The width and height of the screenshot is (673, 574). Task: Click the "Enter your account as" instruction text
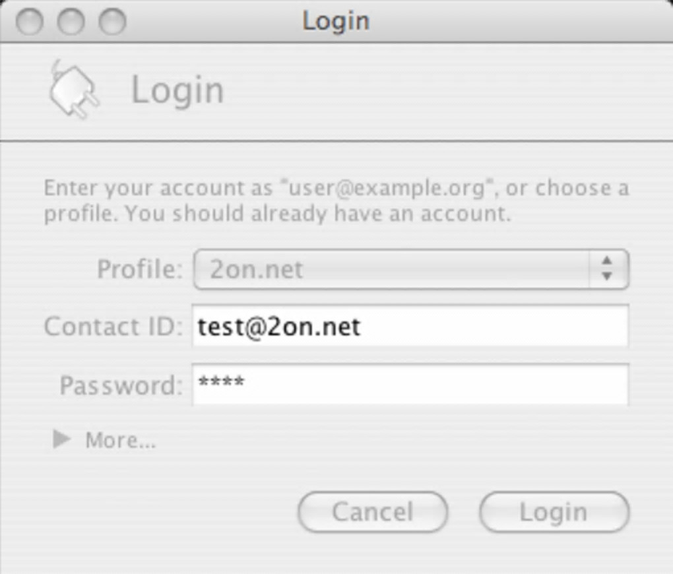pos(158,189)
